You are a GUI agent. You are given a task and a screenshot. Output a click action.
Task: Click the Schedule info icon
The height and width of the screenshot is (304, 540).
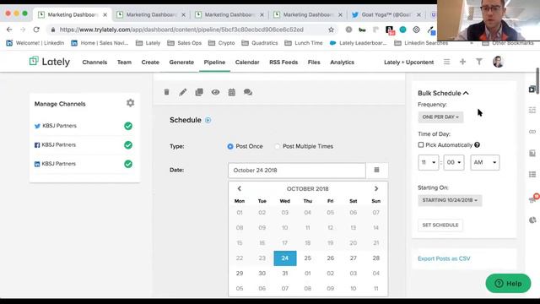[x=208, y=120]
